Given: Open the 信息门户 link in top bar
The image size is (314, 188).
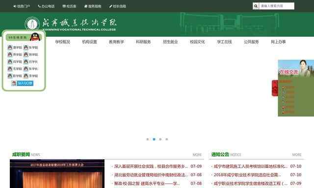Looking at the screenshot, I should pyautogui.click(x=22, y=6).
